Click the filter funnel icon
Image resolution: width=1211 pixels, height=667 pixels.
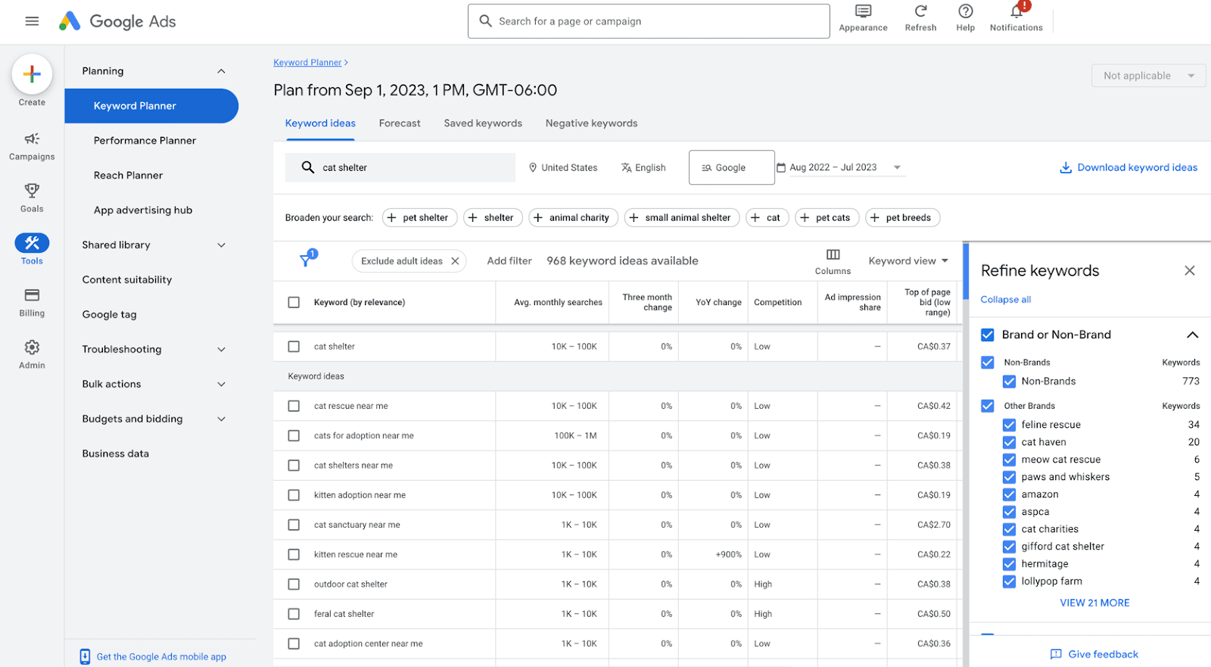(x=307, y=260)
